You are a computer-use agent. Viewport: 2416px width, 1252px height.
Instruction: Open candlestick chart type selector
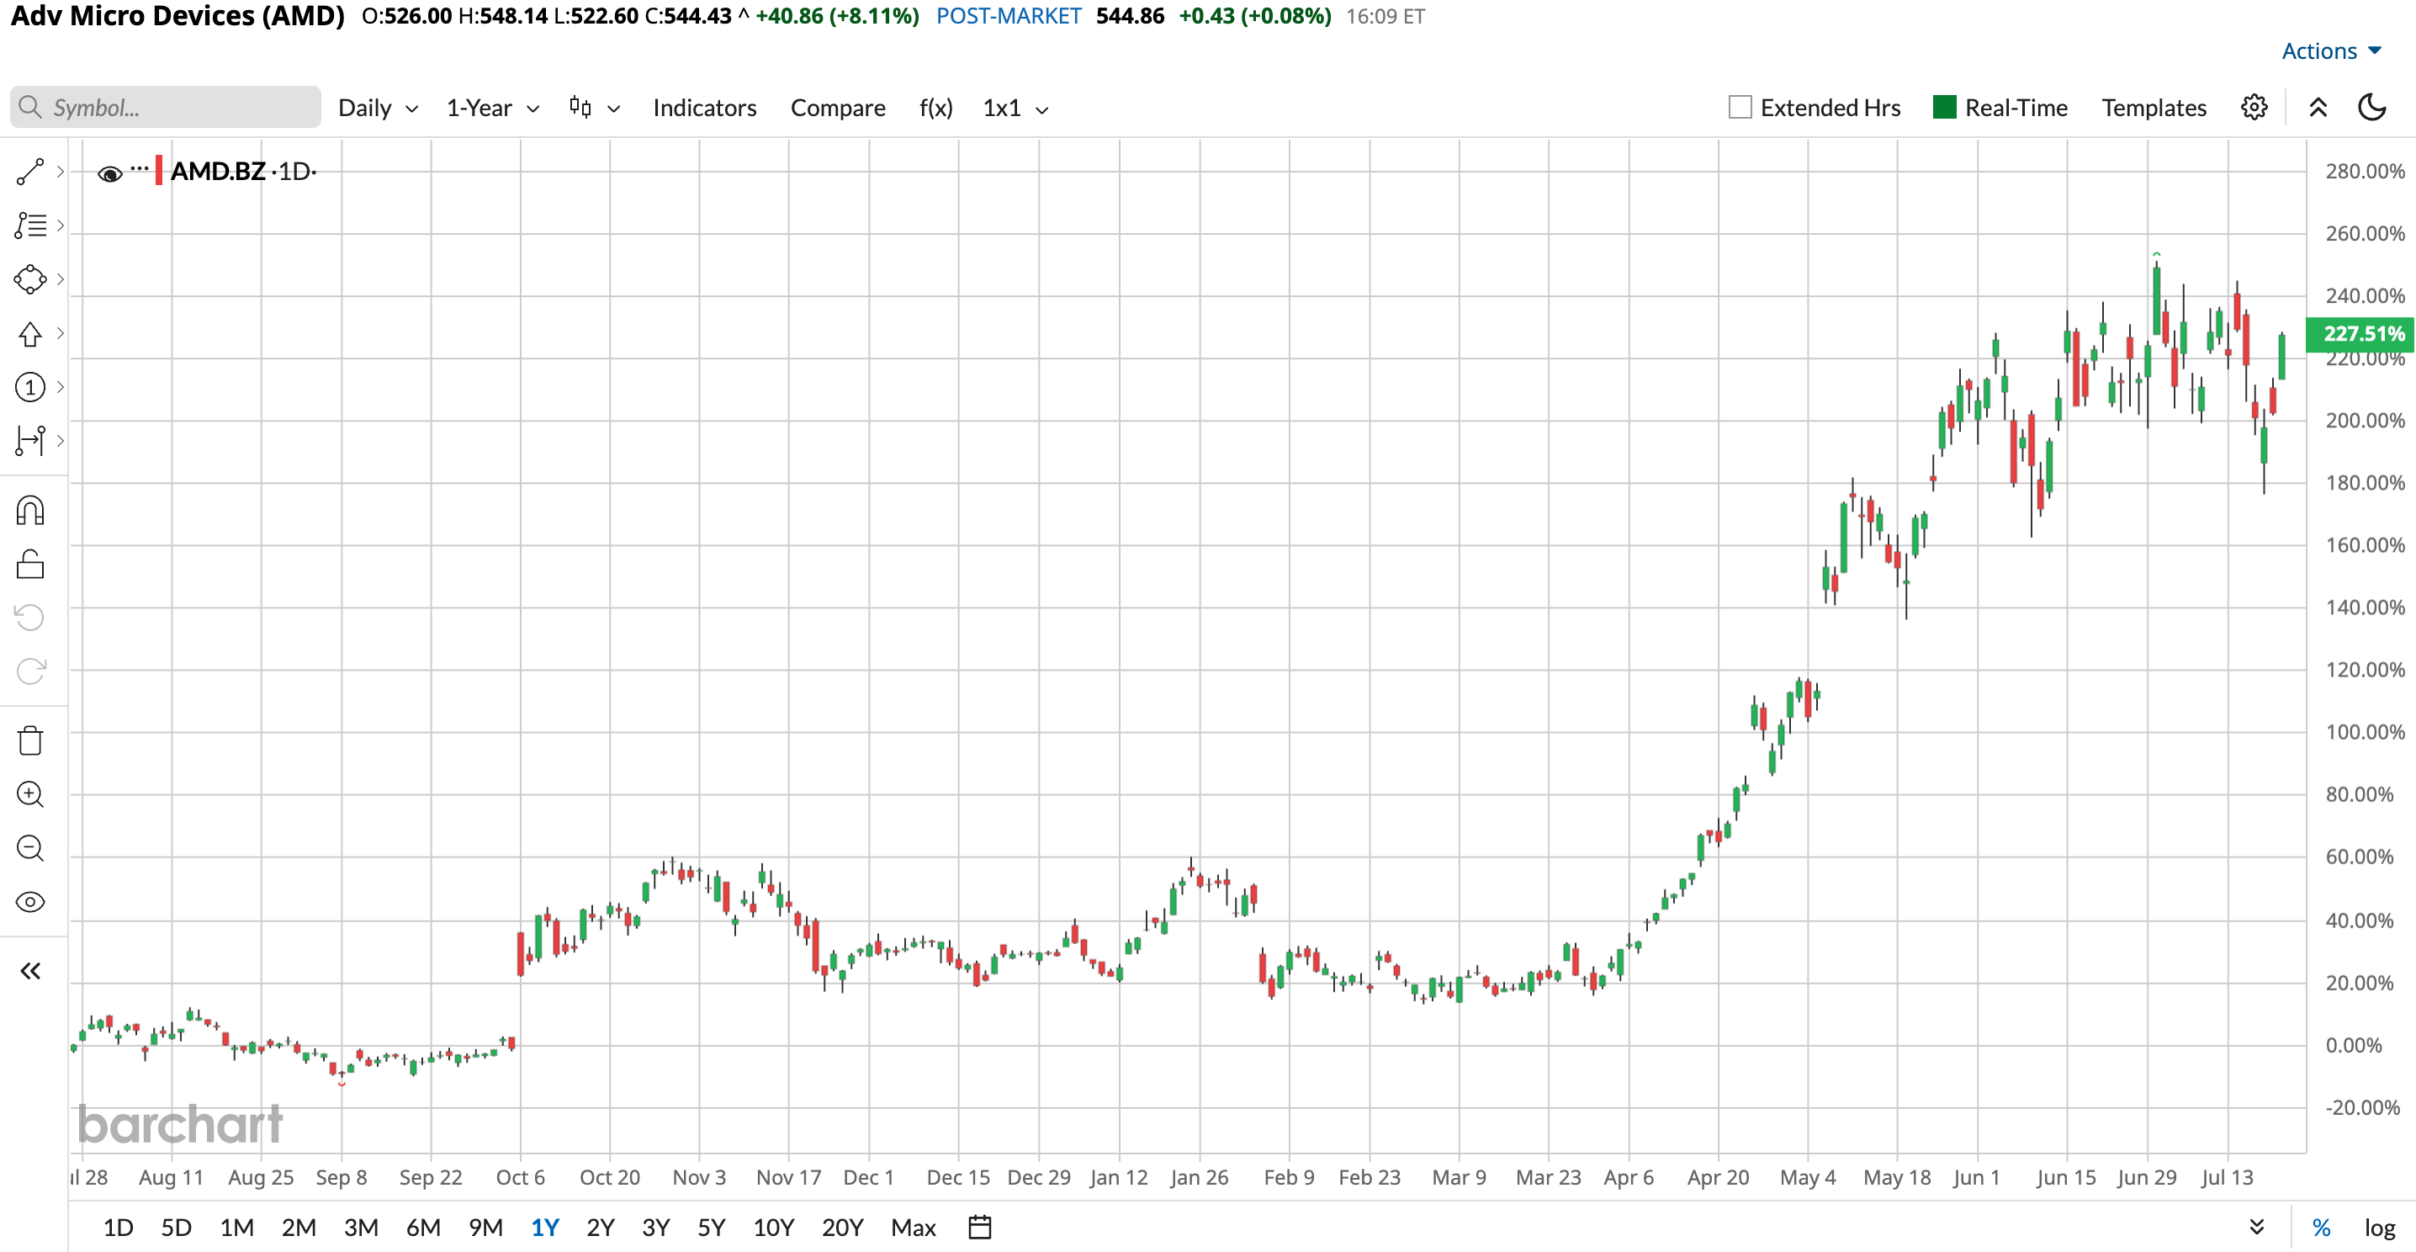595,108
